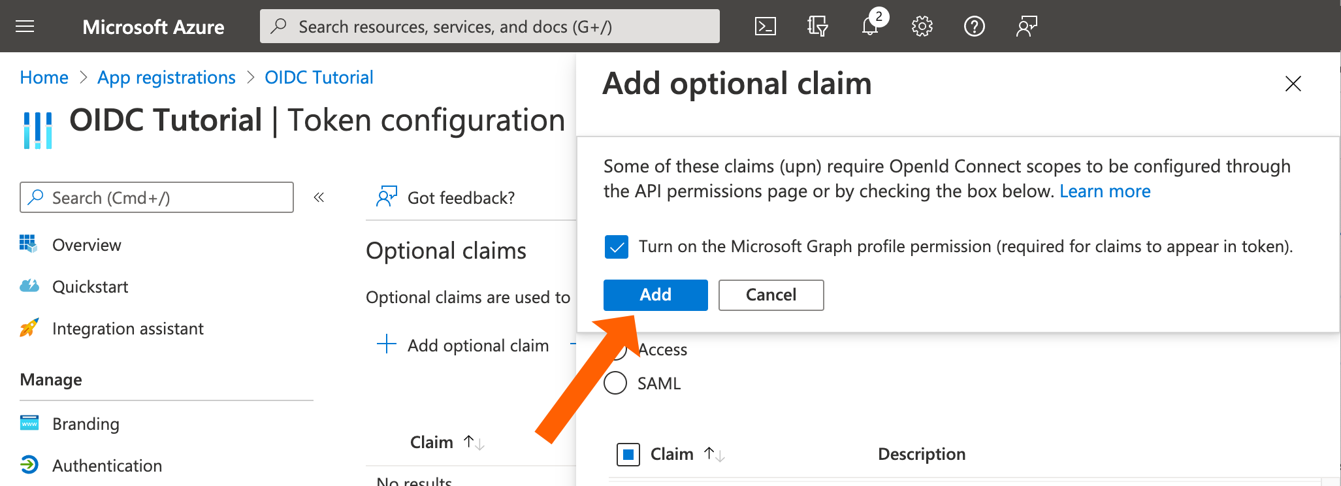This screenshot has width=1341, height=486.
Task: Select the SAML token type radio button
Action: [615, 383]
